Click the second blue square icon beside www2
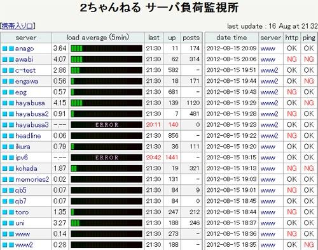Screen dimensions: 318x250 click(x=11, y=245)
